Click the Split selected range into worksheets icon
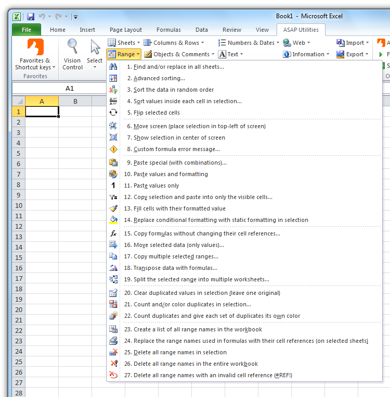This screenshot has height=397, width=390. point(113,279)
